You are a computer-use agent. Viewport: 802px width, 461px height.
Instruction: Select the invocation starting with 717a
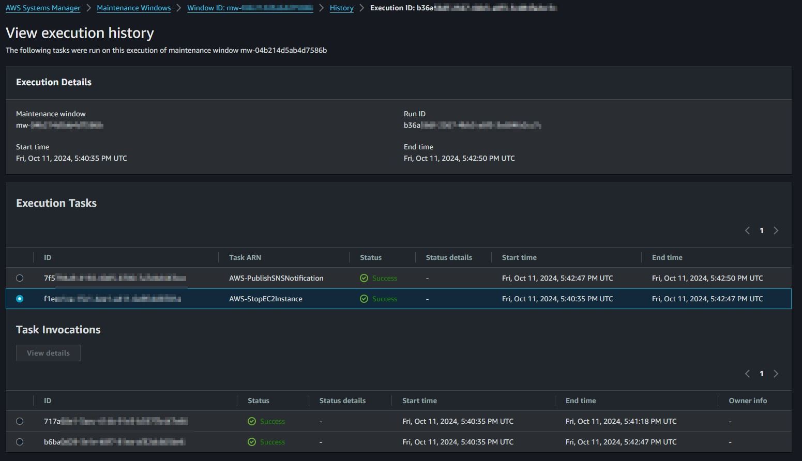click(x=20, y=421)
